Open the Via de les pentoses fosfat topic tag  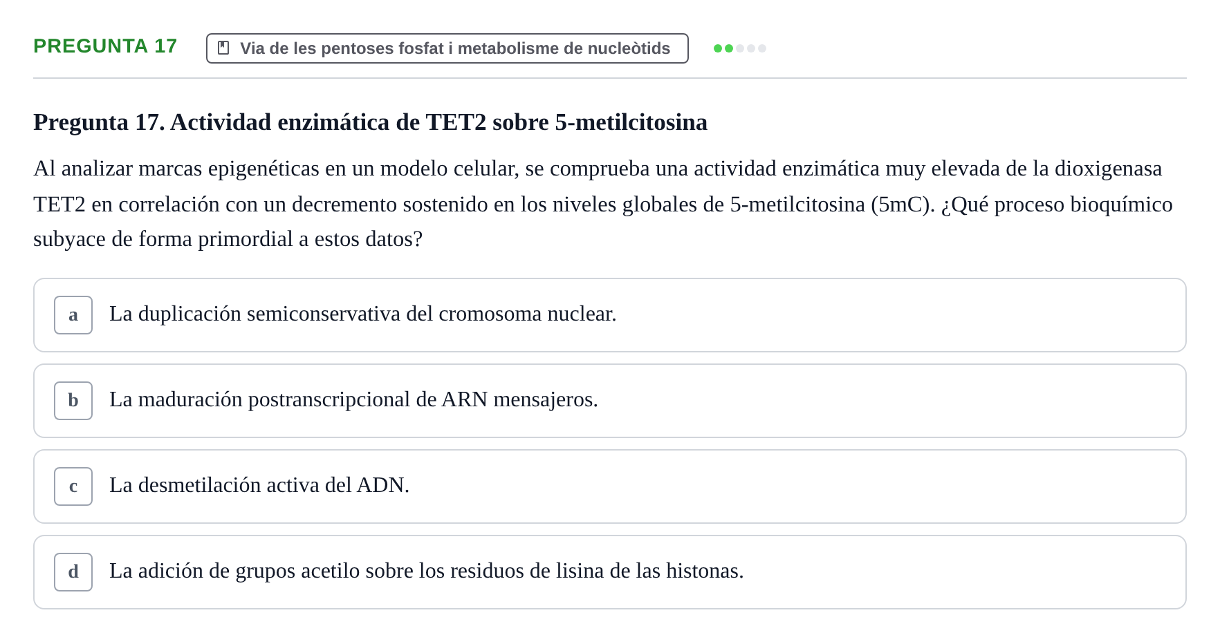(x=447, y=48)
